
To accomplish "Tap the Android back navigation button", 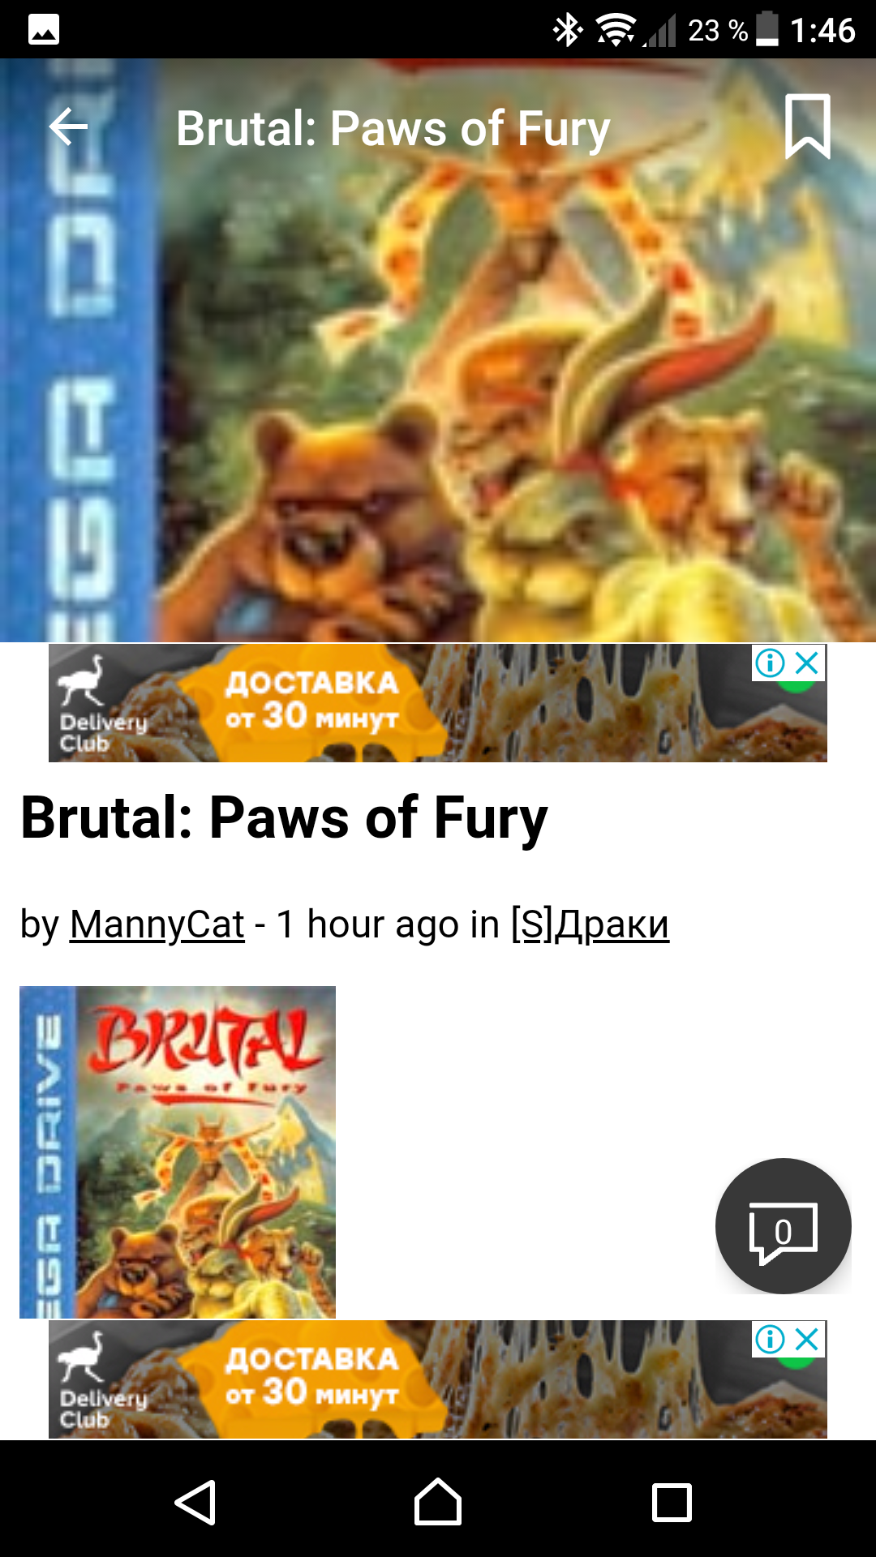I will tap(195, 1502).
